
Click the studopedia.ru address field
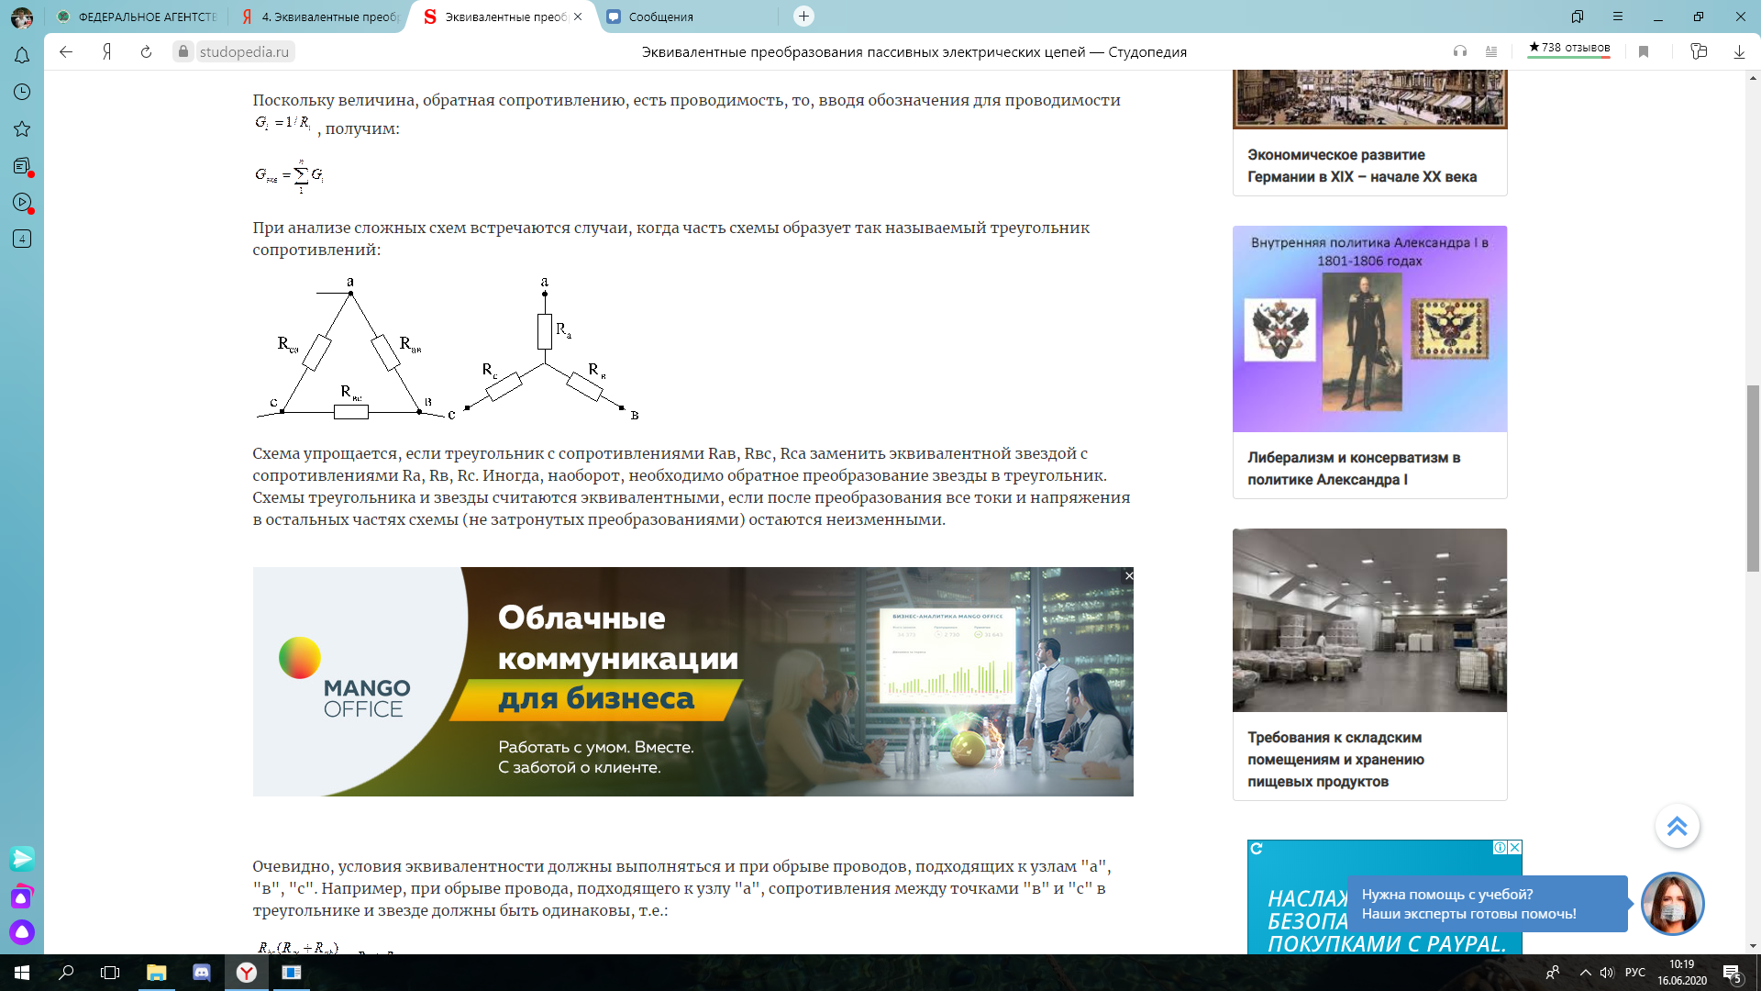[x=244, y=52]
